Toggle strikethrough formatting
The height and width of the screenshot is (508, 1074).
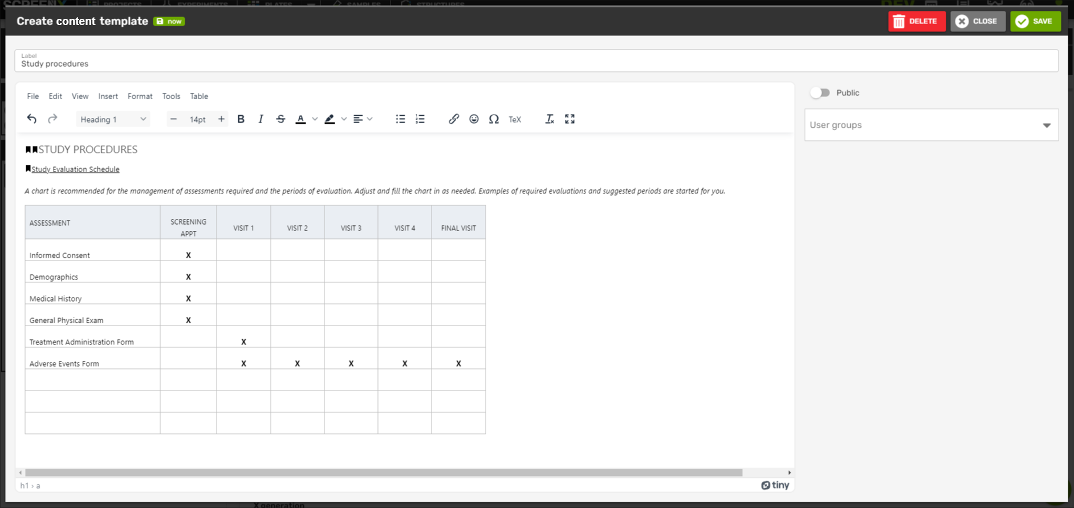pyautogui.click(x=280, y=119)
